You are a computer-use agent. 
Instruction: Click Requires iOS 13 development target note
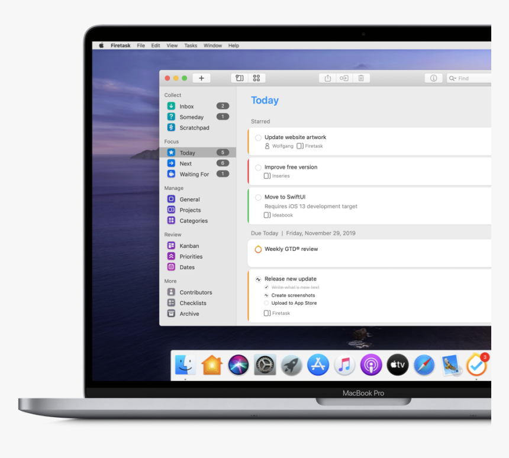(311, 207)
